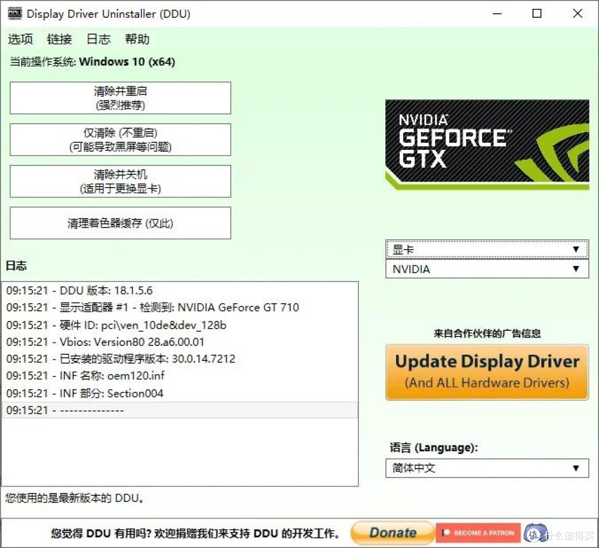Viewport: 599px width, 548px height.
Task: Close the DDU window
Action: coord(577,14)
